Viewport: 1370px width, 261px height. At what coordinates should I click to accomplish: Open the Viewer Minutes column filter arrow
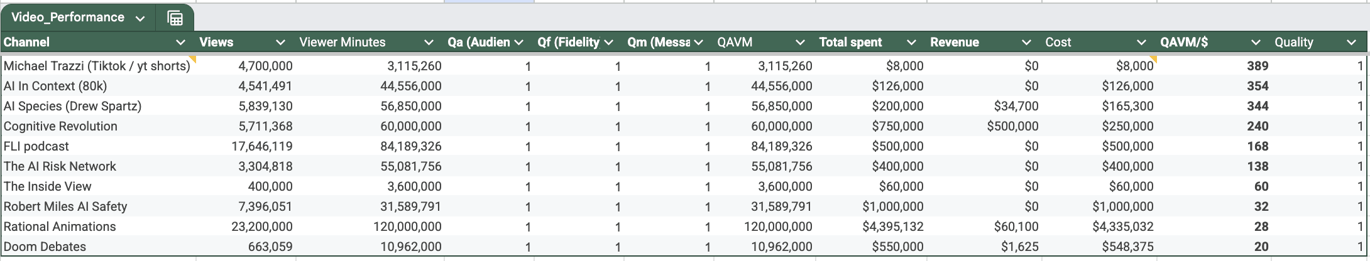[429, 43]
